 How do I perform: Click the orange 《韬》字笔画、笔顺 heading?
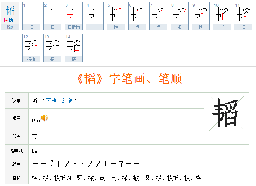click(x=130, y=79)
